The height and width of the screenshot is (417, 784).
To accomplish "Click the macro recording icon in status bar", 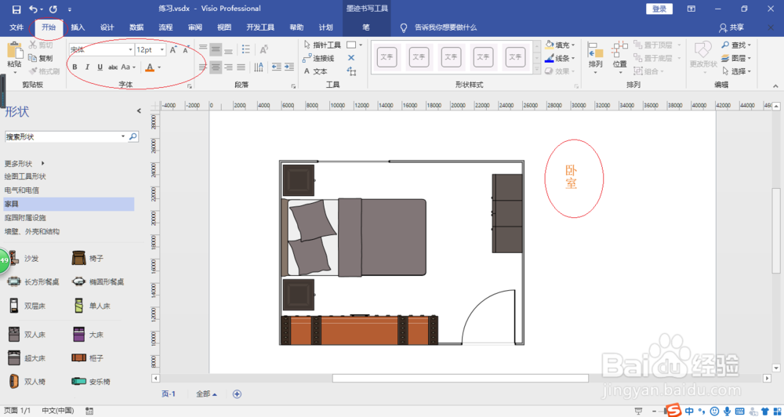I will pyautogui.click(x=90, y=410).
